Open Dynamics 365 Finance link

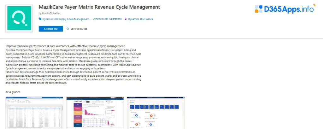tap(140, 19)
